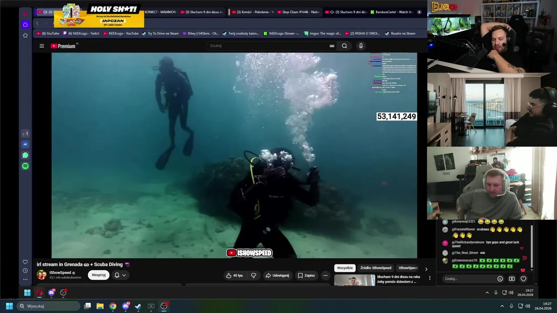Launch Chrome from the outer taskbar

(113, 306)
